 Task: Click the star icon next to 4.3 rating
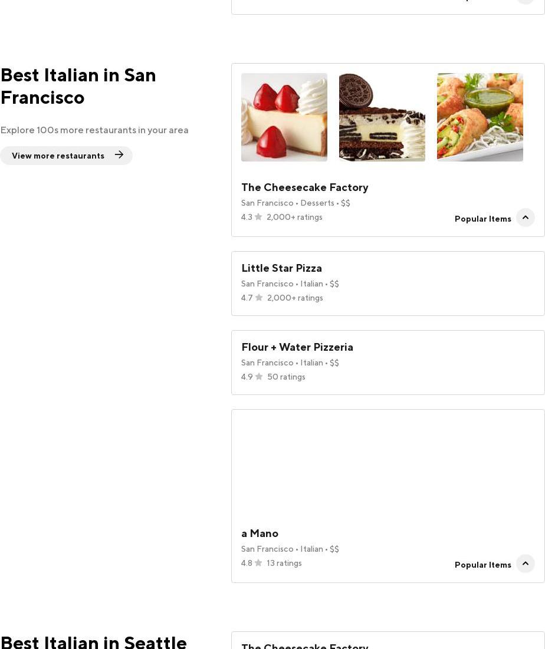(258, 217)
